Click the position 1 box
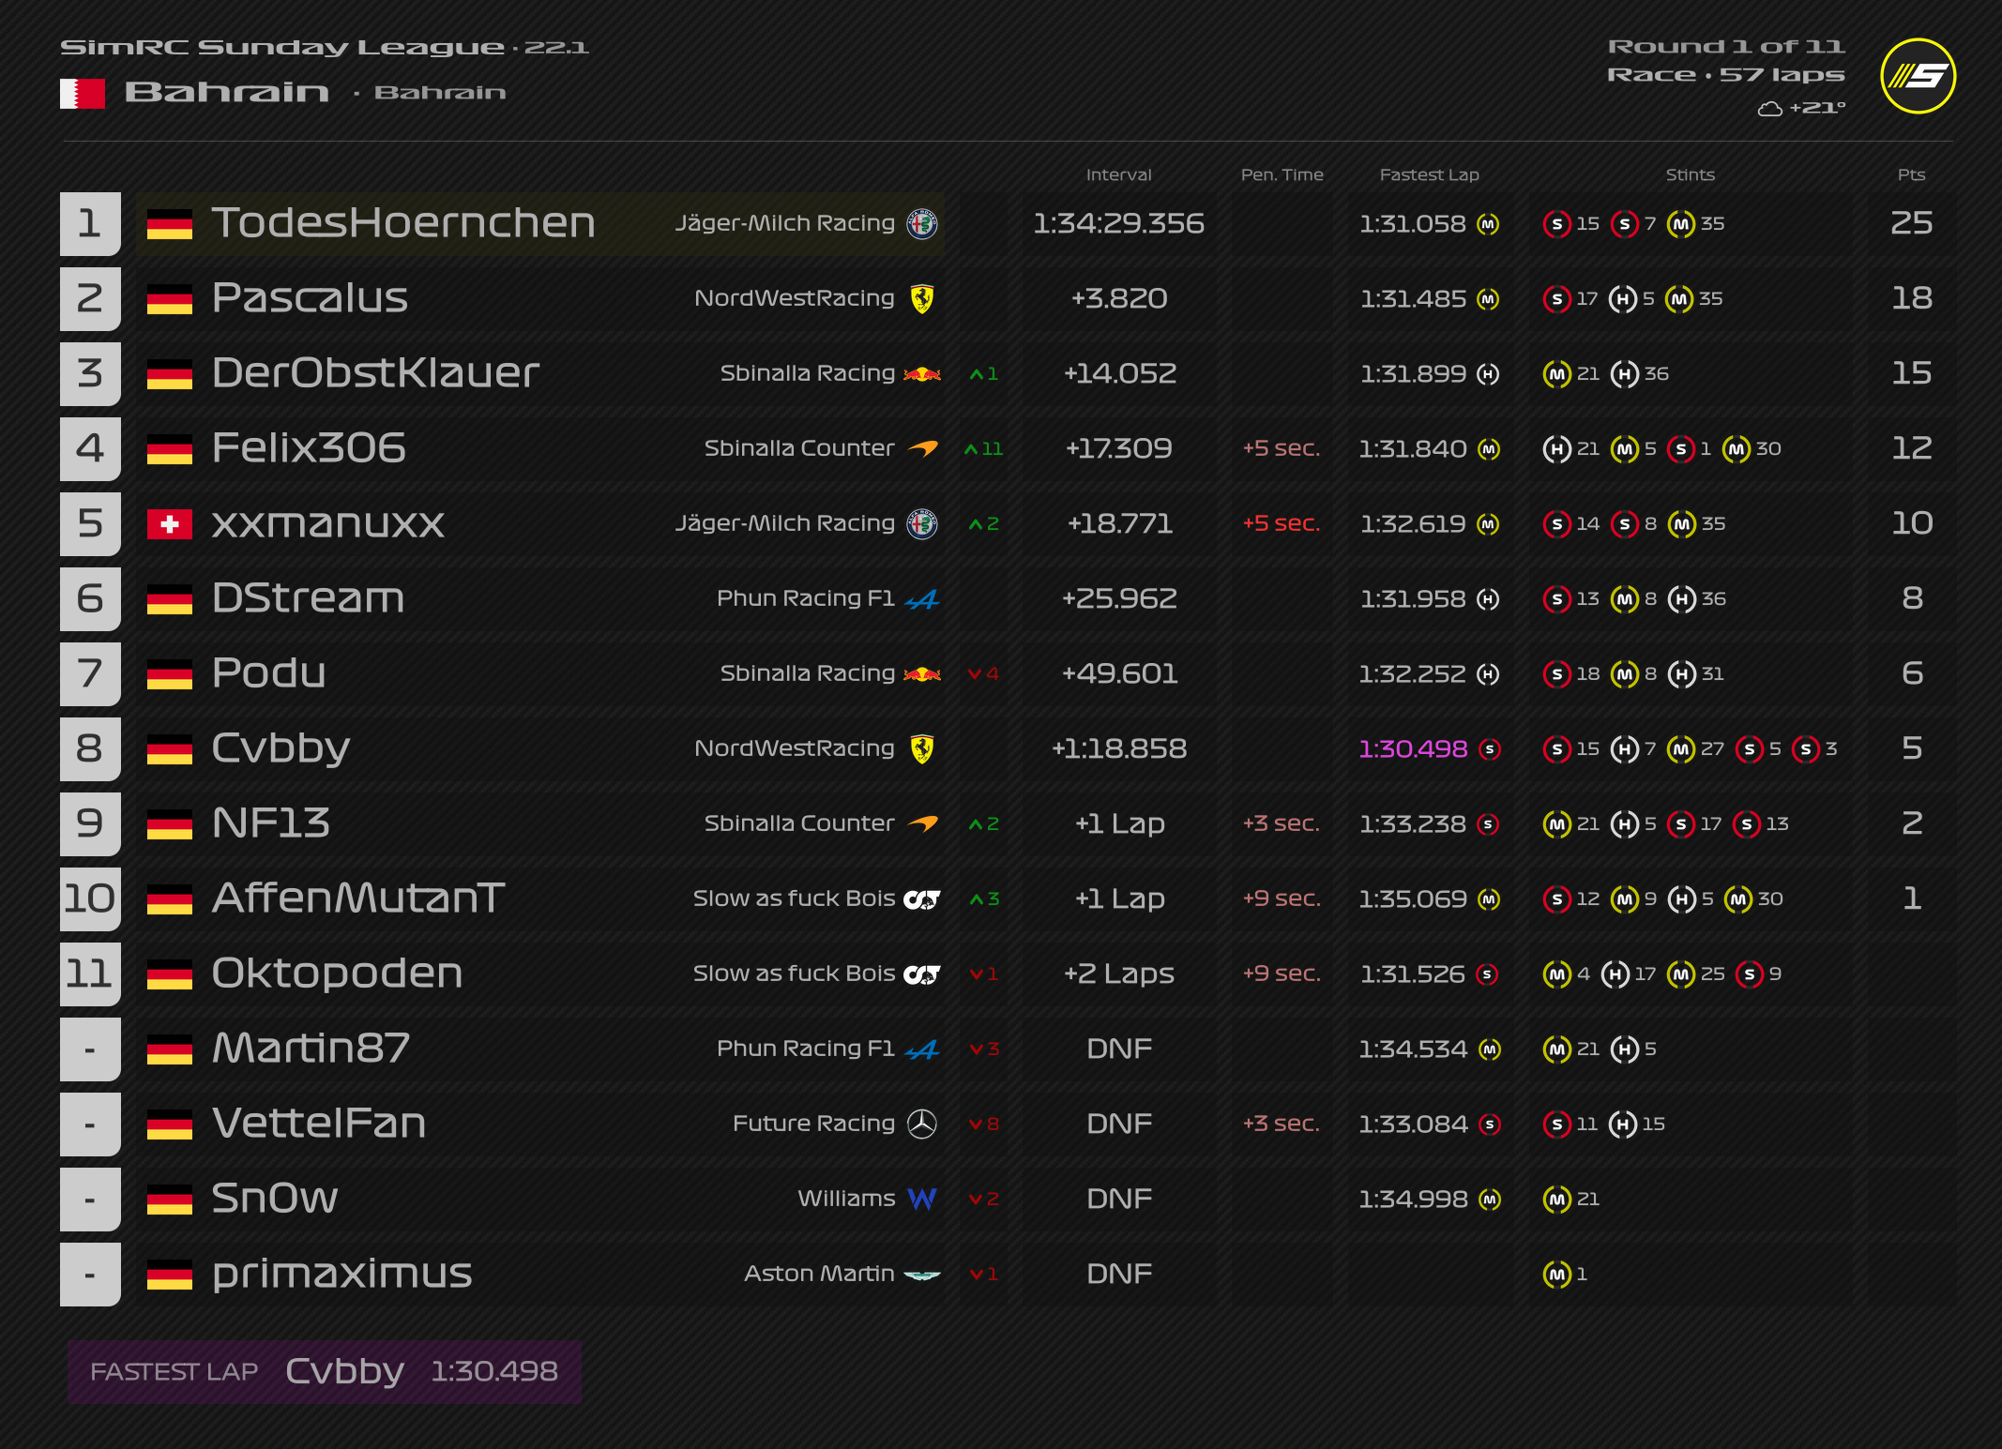Image resolution: width=2002 pixels, height=1449 pixels. (90, 223)
